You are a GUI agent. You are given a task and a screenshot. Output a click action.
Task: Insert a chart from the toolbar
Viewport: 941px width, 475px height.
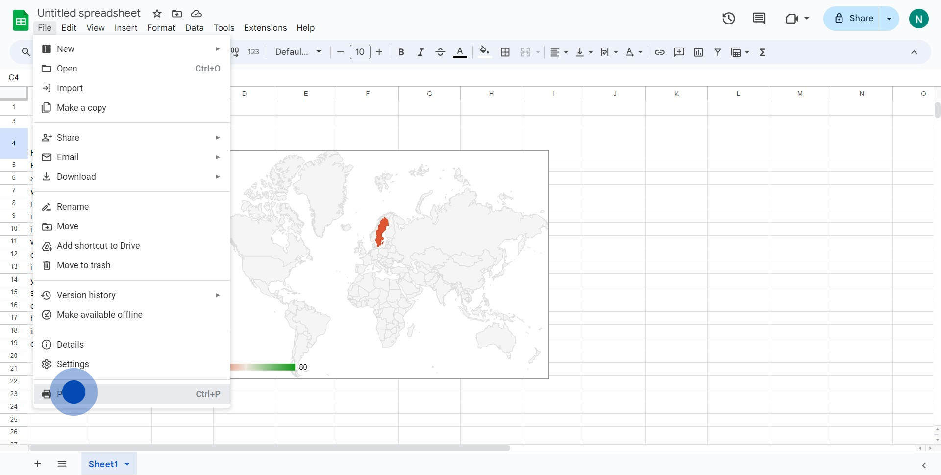pos(698,52)
